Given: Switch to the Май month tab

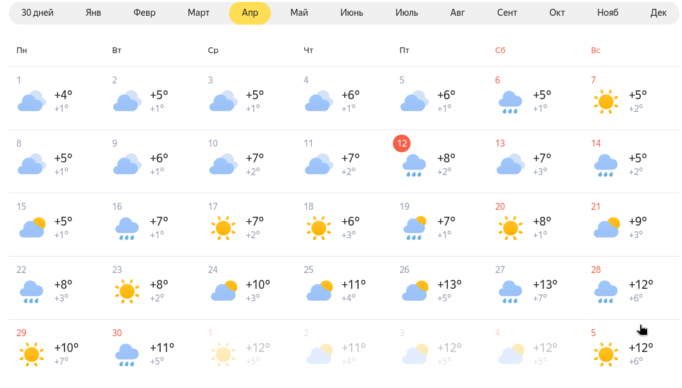Looking at the screenshot, I should tap(299, 13).
